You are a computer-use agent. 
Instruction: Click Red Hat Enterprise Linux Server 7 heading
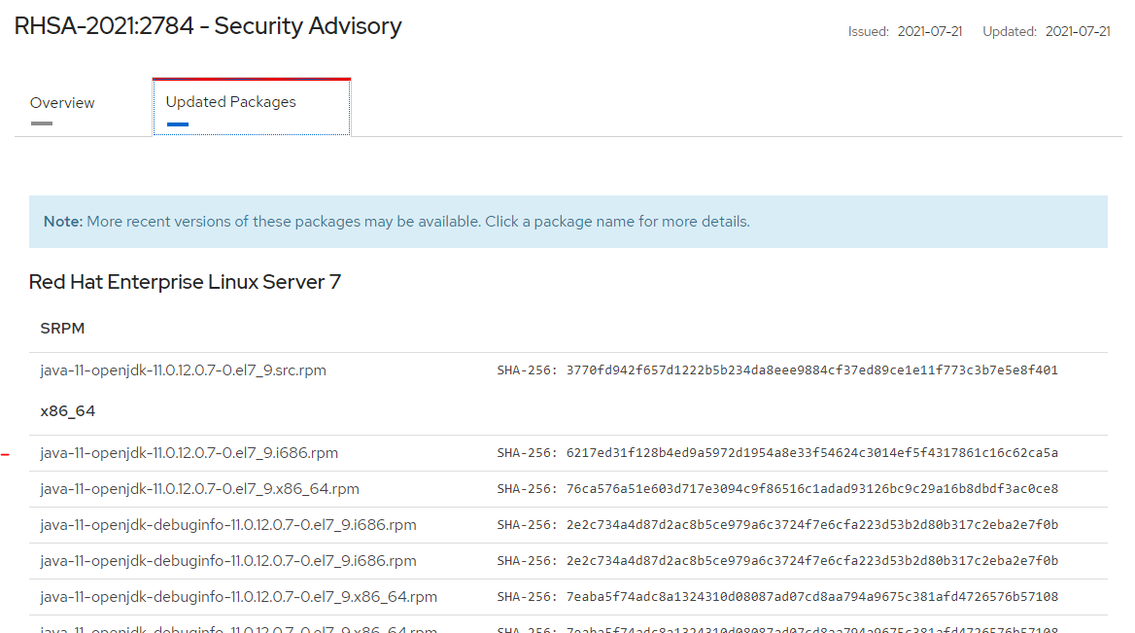pyautogui.click(x=185, y=282)
